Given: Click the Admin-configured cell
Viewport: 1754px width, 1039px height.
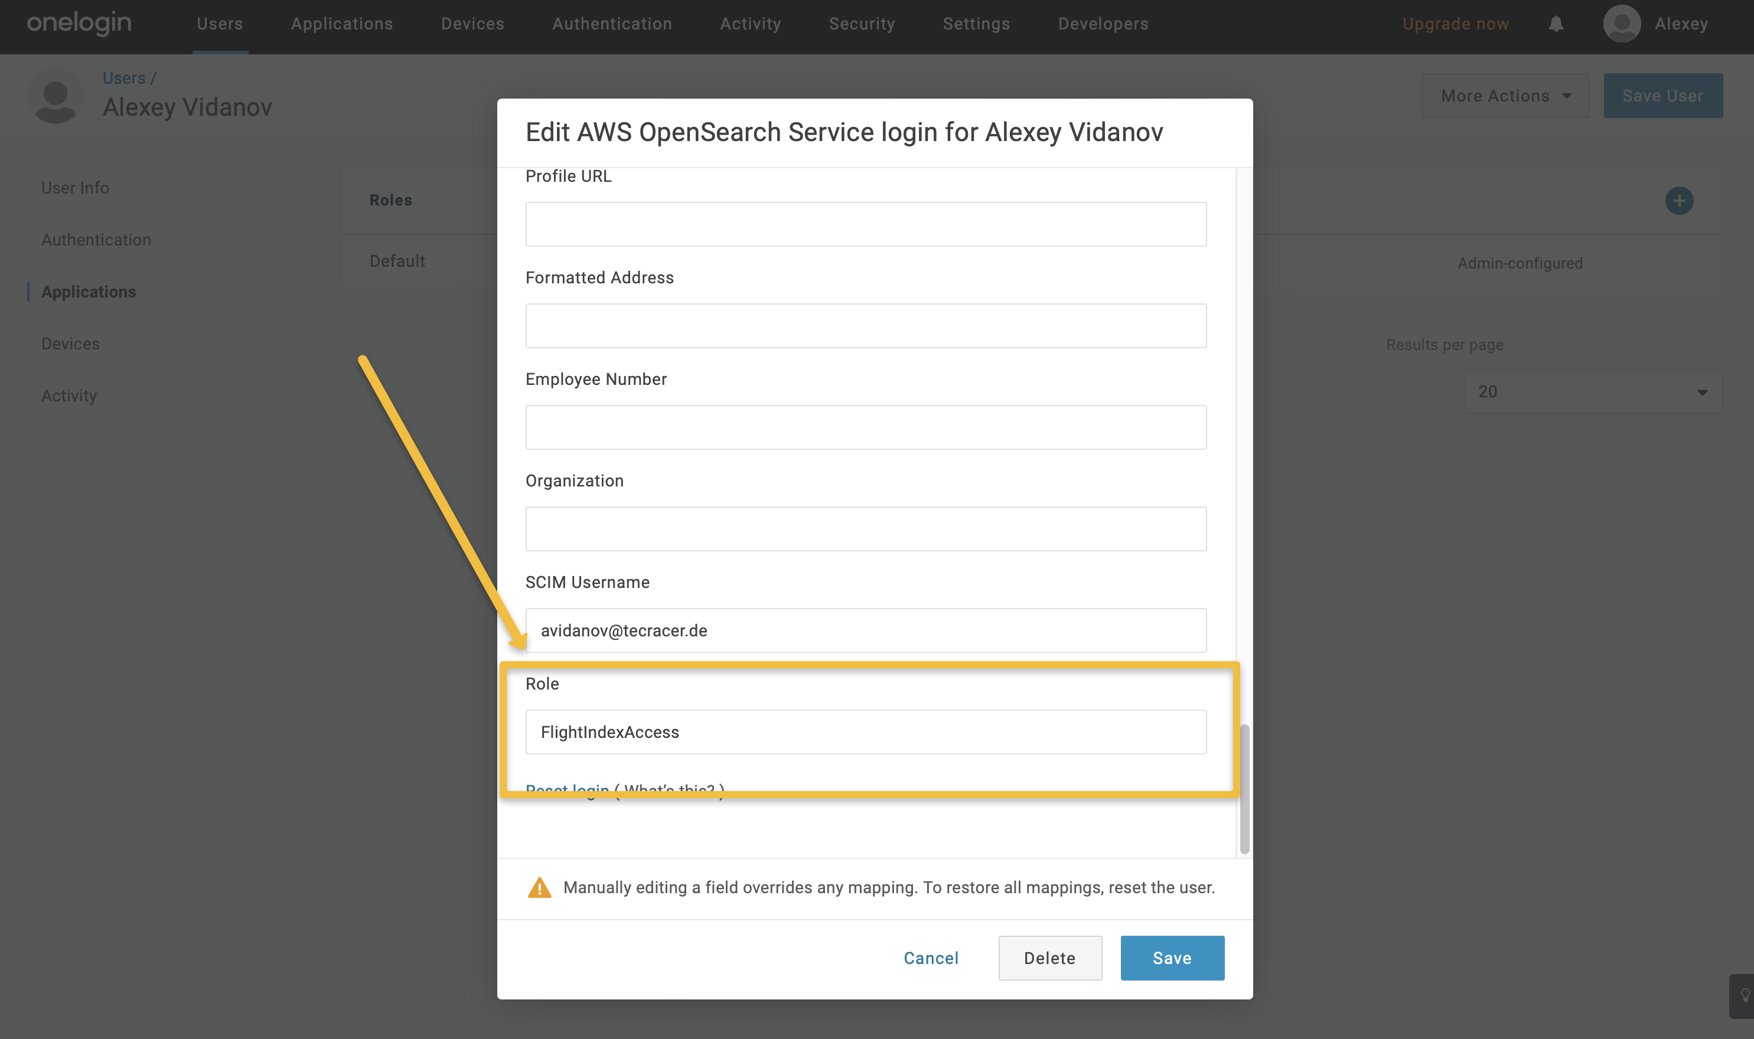Looking at the screenshot, I should point(1520,263).
